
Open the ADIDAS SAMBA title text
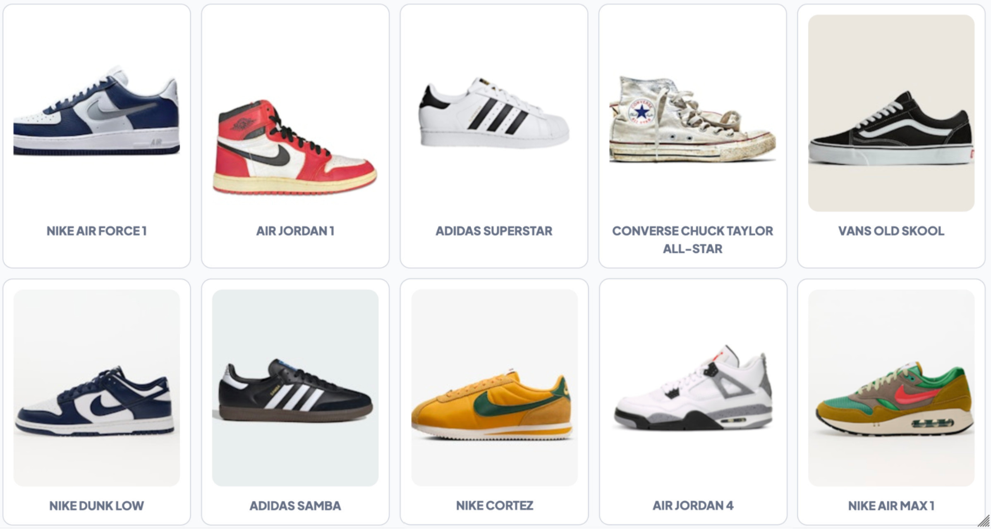coord(295,505)
